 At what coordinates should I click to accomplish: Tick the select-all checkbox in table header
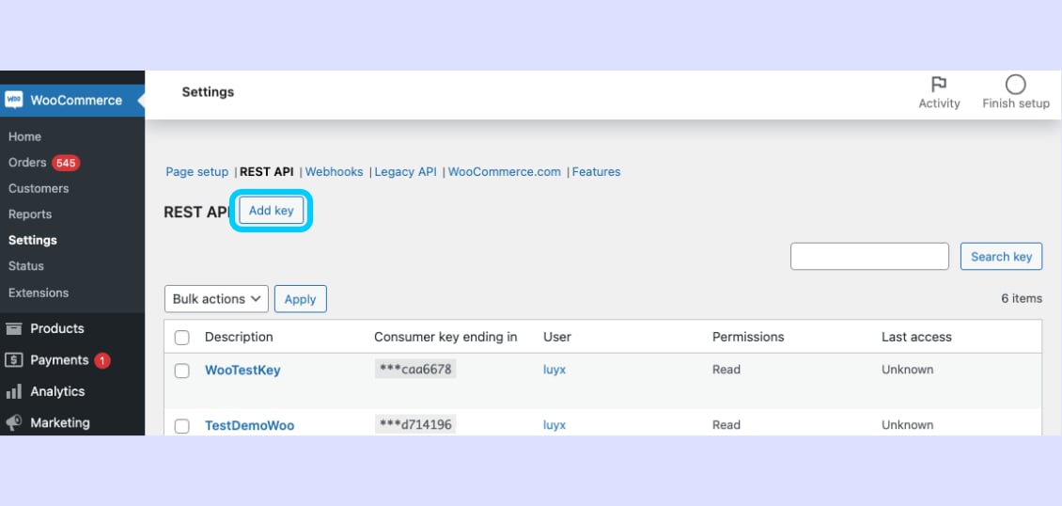tap(181, 338)
